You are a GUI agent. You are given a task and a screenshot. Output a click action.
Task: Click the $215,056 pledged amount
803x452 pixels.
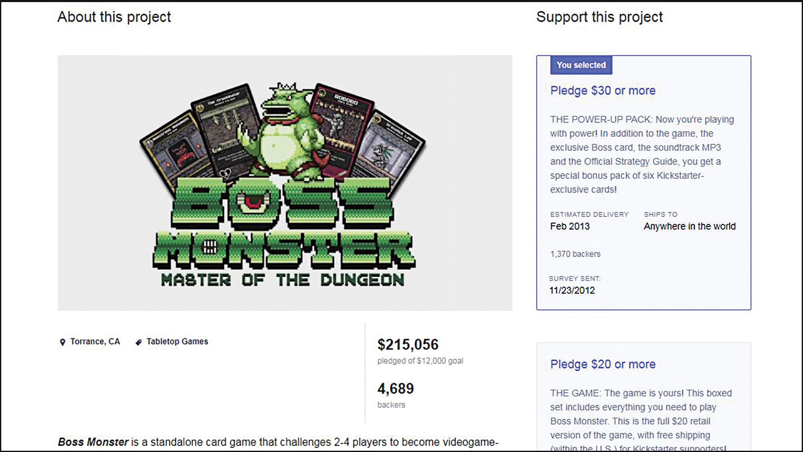tap(408, 344)
